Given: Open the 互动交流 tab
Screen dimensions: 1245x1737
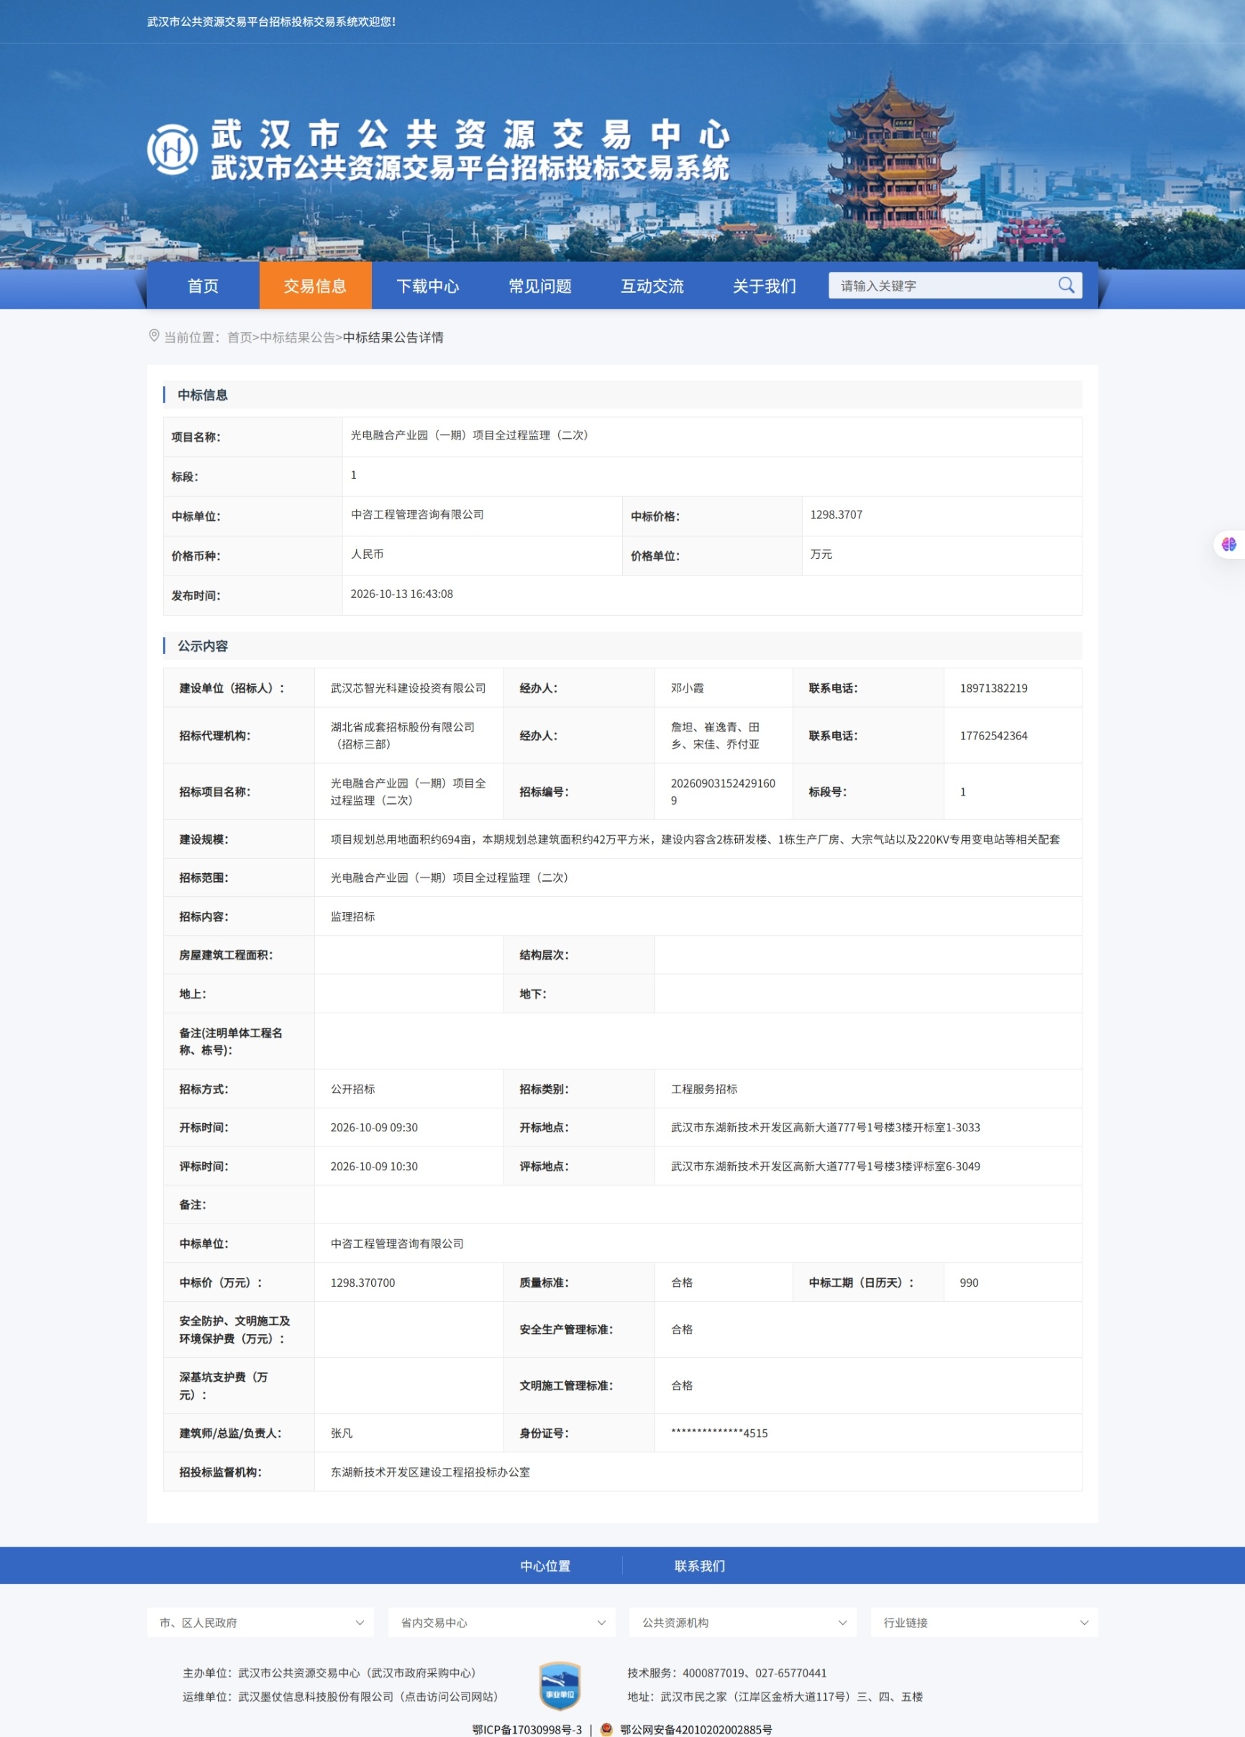Looking at the screenshot, I should pos(652,286).
